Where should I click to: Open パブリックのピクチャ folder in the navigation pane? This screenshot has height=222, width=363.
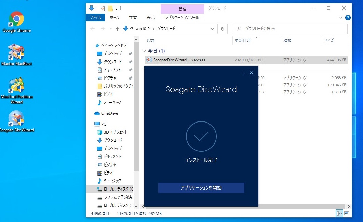click(115, 86)
